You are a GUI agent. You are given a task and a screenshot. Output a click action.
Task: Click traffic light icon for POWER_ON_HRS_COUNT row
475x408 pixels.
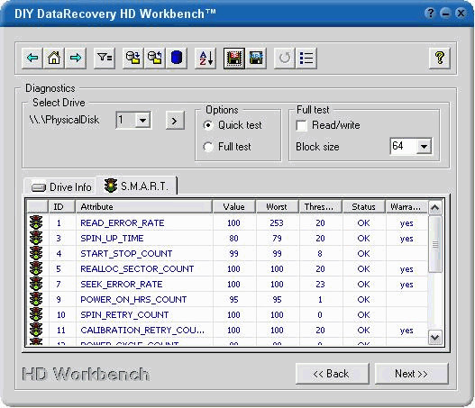(36, 299)
